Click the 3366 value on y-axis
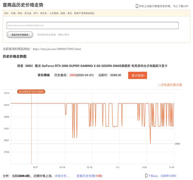The height and width of the screenshot is (180, 193). (x=7, y=117)
